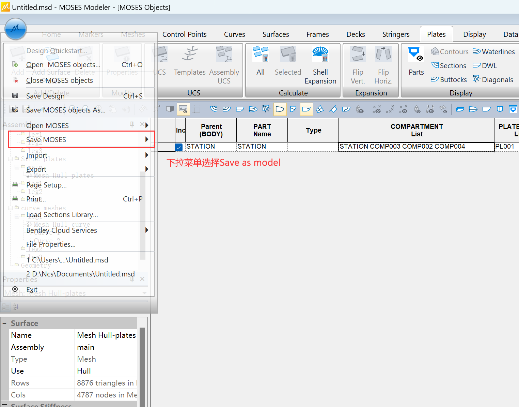The width and height of the screenshot is (519, 407).
Task: Switch to the Stringers ribbon tab
Action: (x=396, y=34)
